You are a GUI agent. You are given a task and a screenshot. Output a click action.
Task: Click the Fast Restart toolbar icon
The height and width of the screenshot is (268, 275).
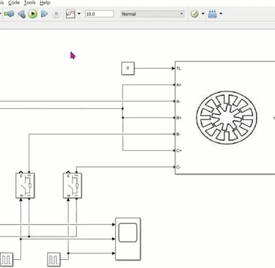click(x=10, y=14)
